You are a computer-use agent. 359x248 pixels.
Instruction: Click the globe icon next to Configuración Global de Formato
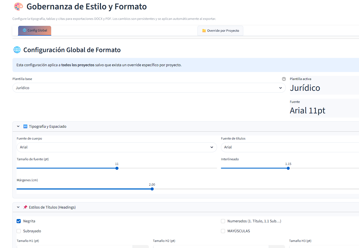pos(17,50)
